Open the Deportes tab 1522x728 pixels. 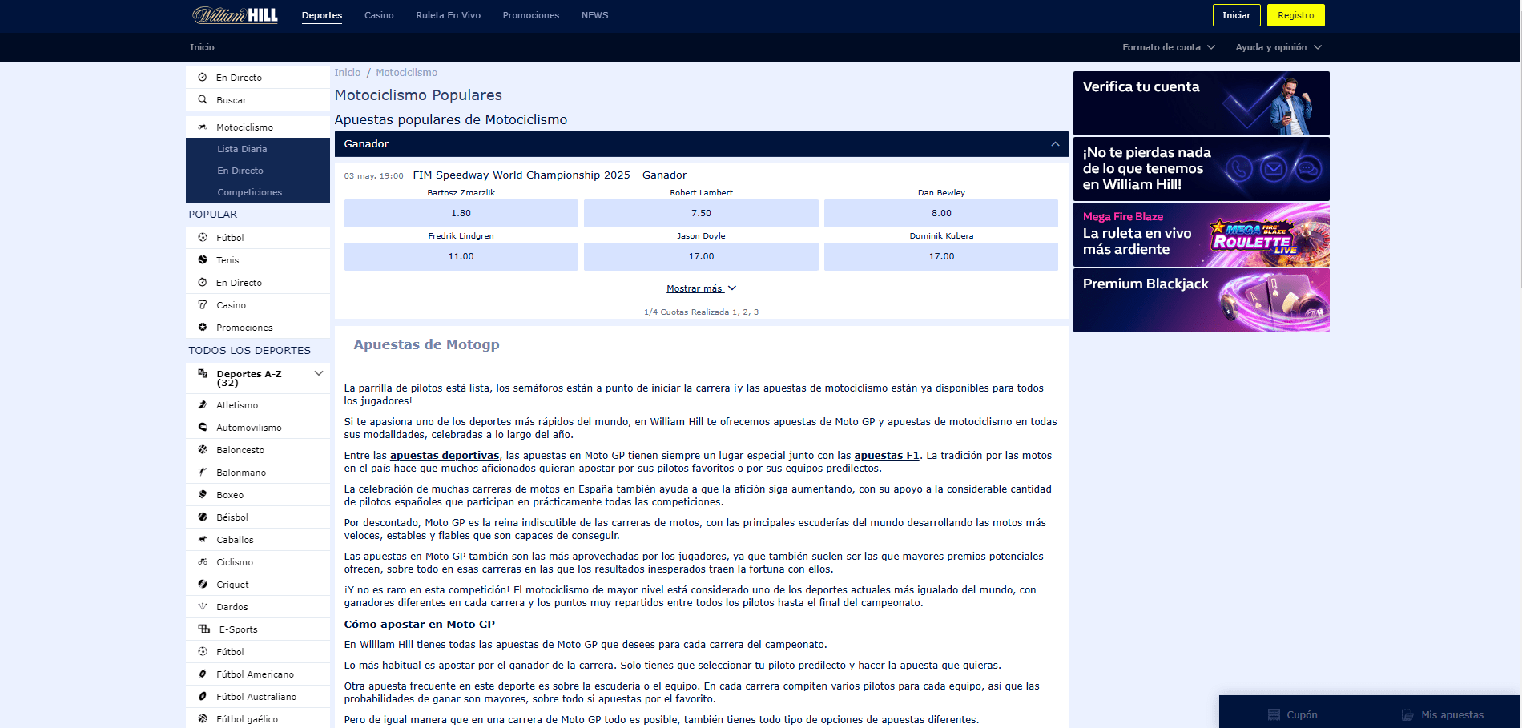click(322, 15)
